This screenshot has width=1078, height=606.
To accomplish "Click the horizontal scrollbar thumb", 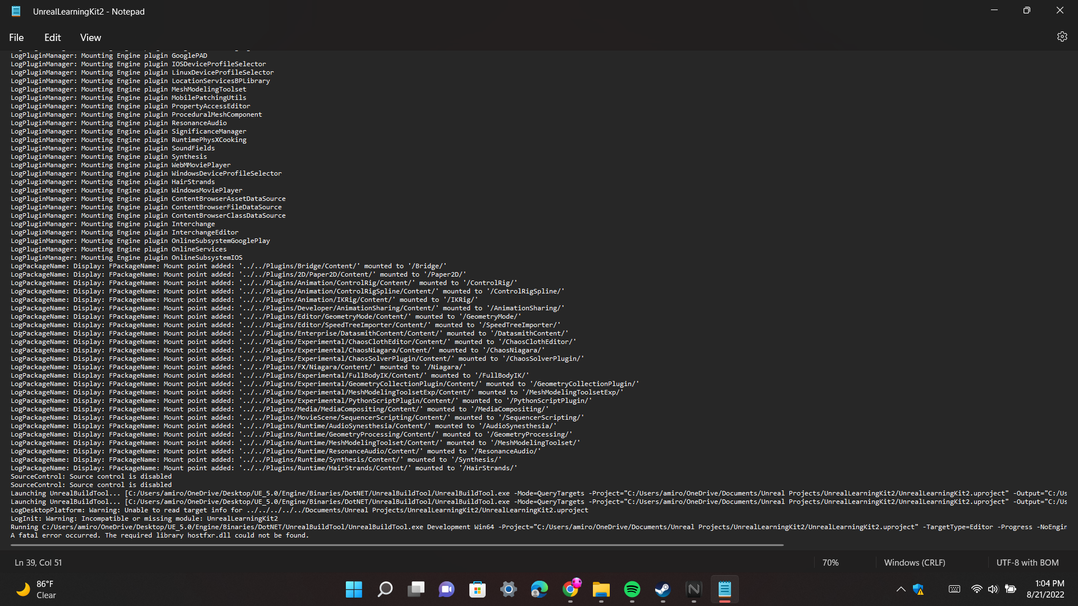I will pos(396,545).
